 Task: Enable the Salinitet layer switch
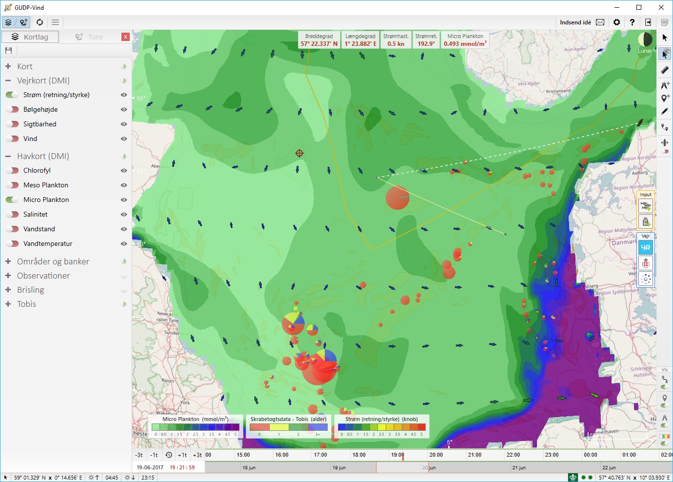[12, 215]
